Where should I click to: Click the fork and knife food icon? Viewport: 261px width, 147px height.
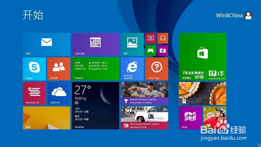pyautogui.click(x=184, y=101)
